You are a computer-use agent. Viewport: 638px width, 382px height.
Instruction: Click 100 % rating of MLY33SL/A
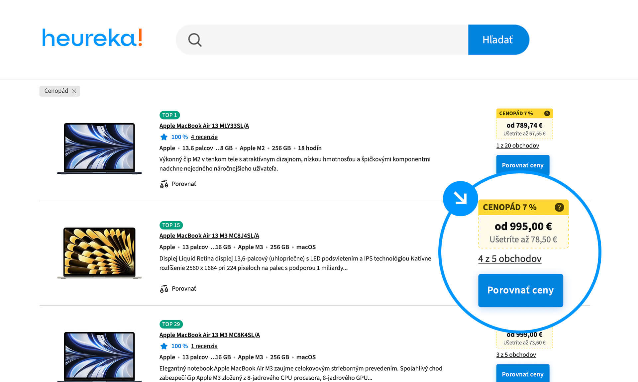tap(179, 137)
